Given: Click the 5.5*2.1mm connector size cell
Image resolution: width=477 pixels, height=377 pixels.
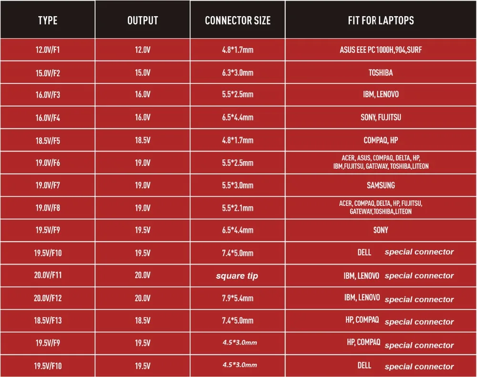Looking at the screenshot, I should (238, 208).
